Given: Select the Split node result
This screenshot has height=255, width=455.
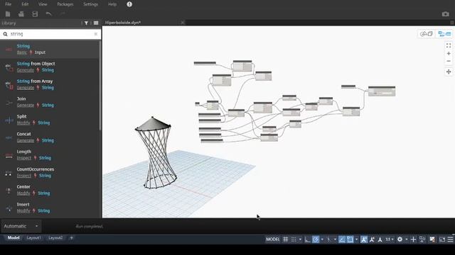Looking at the screenshot, I should tap(50, 120).
